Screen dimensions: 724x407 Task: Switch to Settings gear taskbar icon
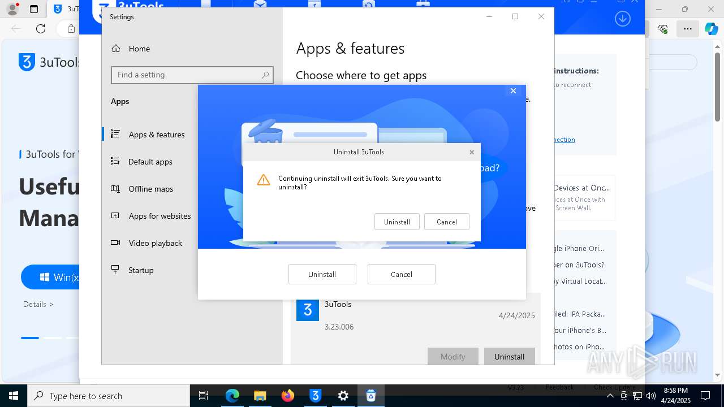click(x=343, y=396)
